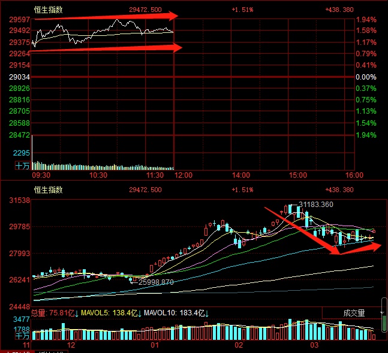Click the 10:30 time axis label
Screen dimensions: 388x353
98,175
